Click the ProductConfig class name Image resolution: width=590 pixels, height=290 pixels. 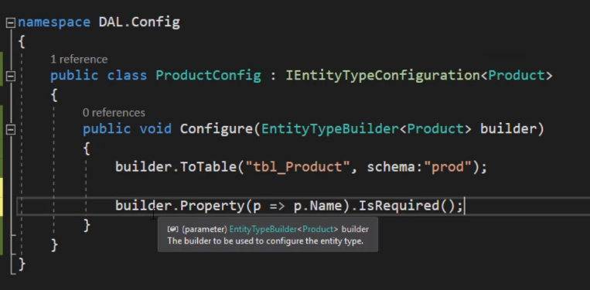point(208,76)
